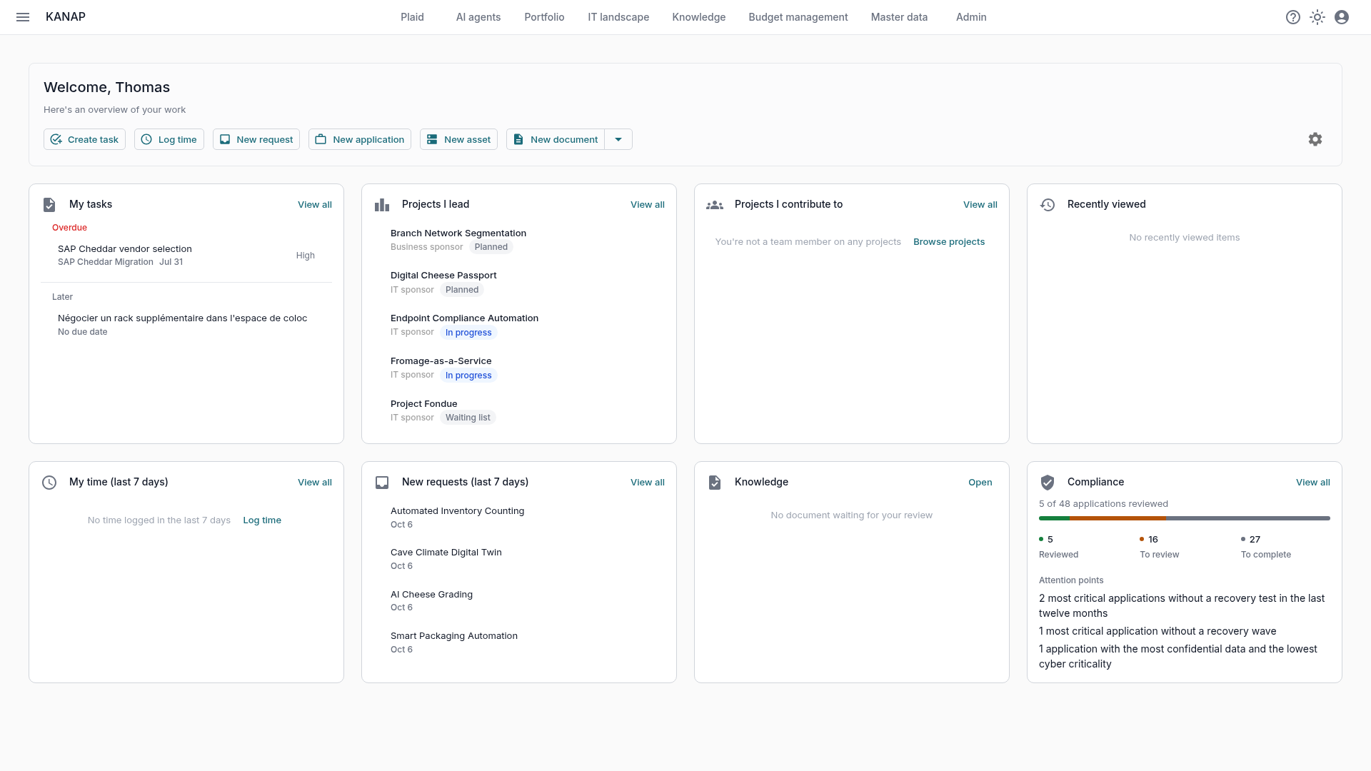Click the Log time toolbar button
Viewport: 1371px width, 771px height.
click(x=169, y=139)
